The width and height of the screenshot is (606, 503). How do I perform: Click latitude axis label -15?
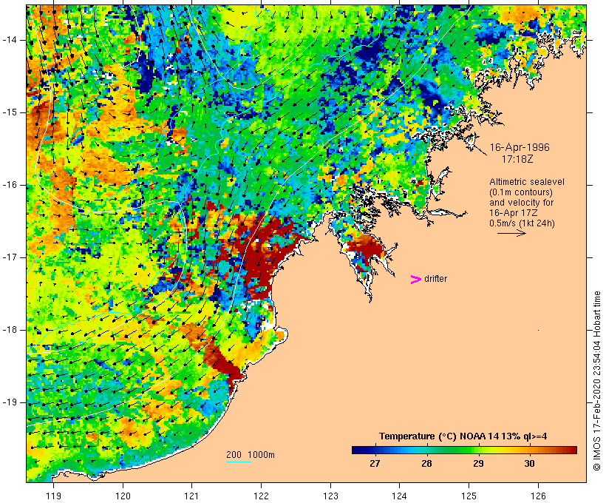(x=10, y=112)
